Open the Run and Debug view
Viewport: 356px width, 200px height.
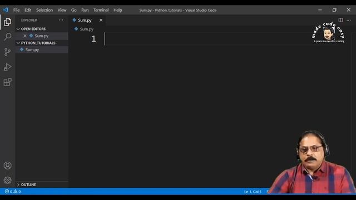coord(7,67)
